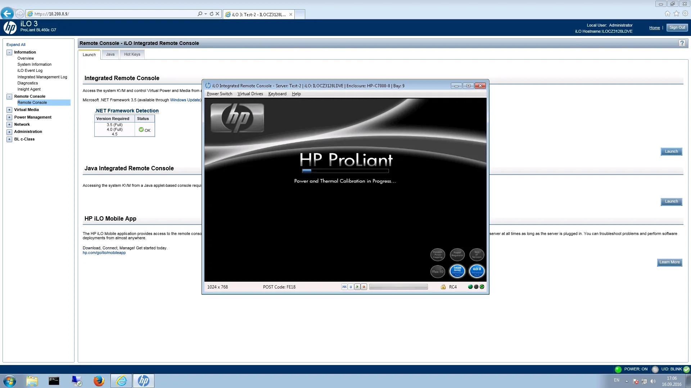
Task: Click the HP remote console taskbar icon
Action: (143, 381)
